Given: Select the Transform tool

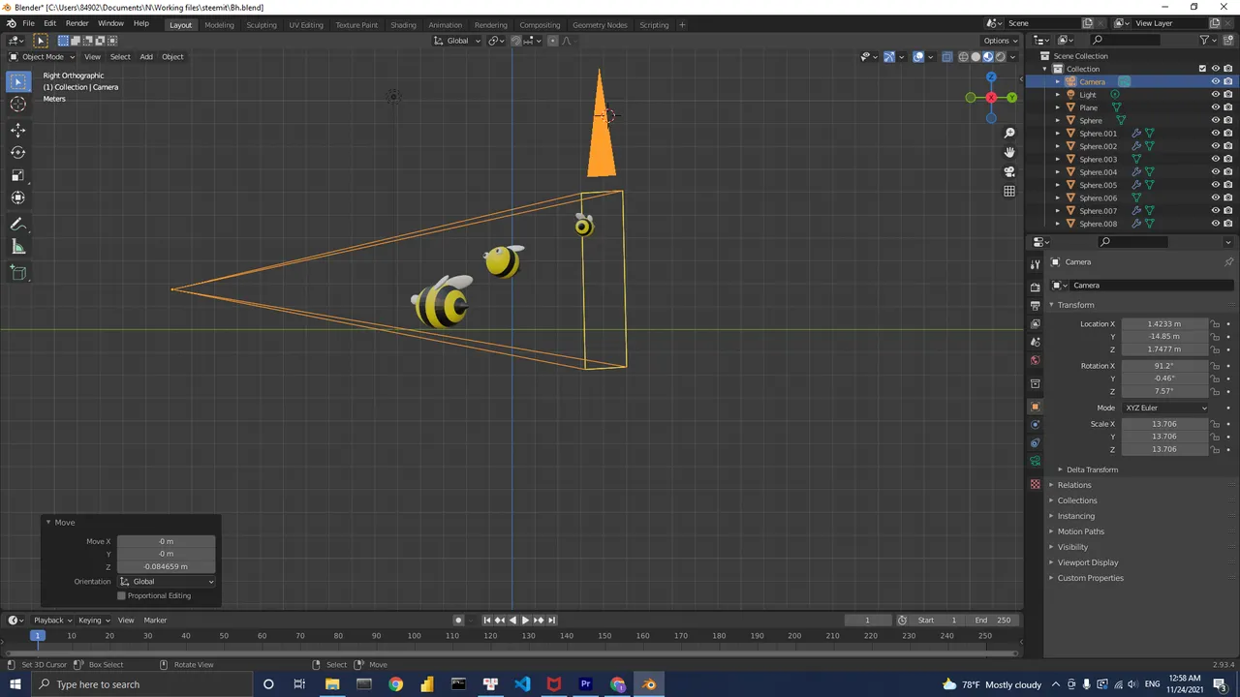Looking at the screenshot, I should (18, 197).
